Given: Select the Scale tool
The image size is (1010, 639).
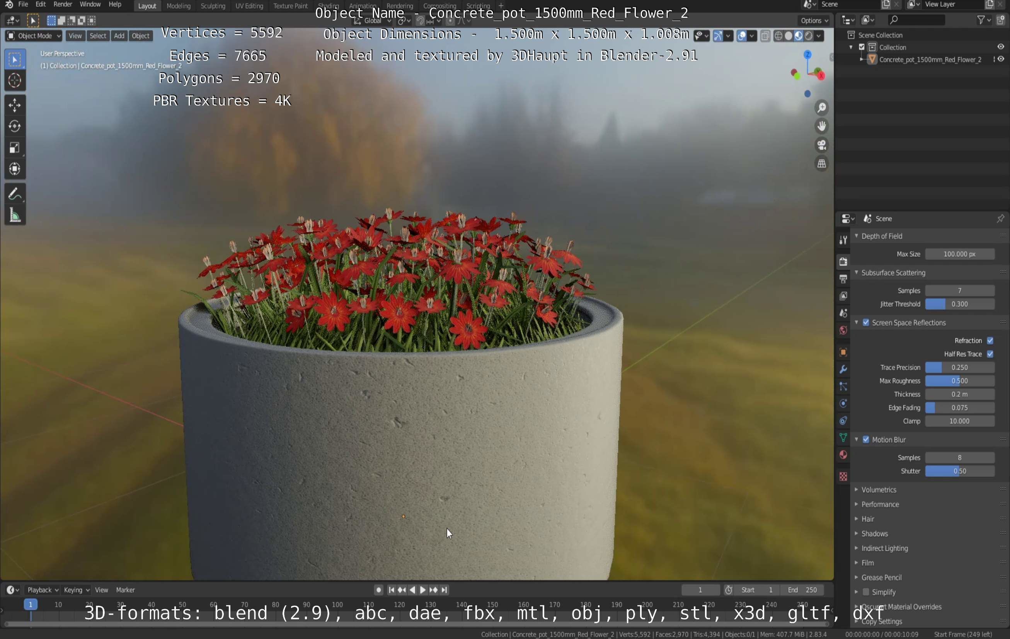Looking at the screenshot, I should click(x=15, y=148).
